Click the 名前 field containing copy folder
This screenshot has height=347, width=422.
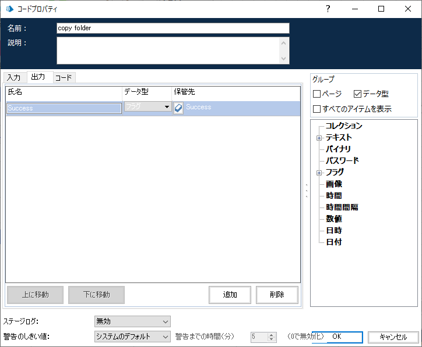tap(173, 28)
